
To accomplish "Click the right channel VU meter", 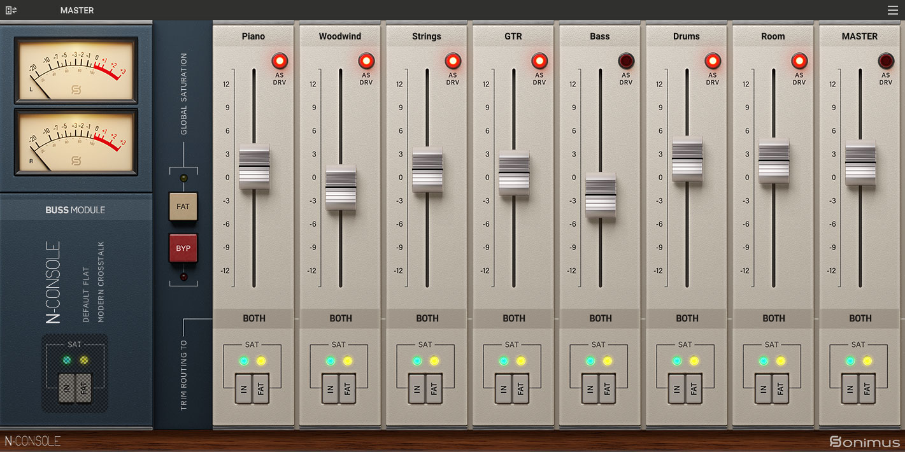I will (76, 141).
